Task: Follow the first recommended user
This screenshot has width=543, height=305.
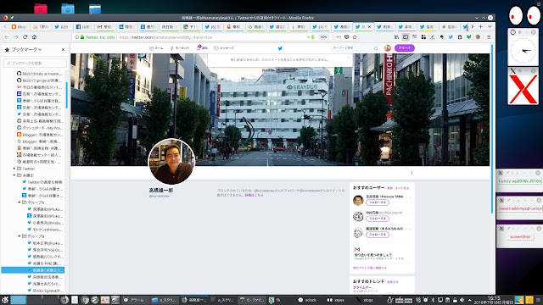Action: (x=378, y=202)
